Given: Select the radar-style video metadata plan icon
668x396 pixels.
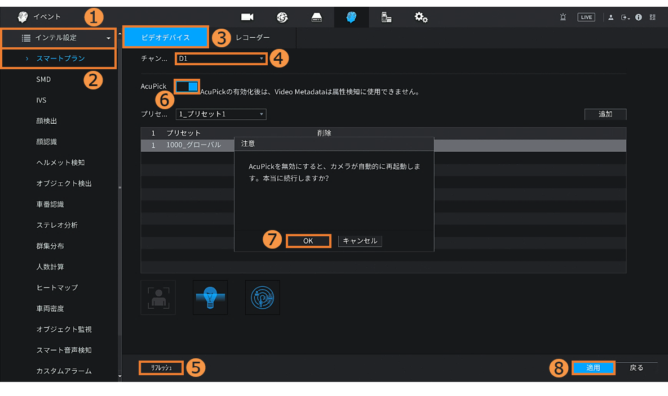Looking at the screenshot, I should coord(263,298).
